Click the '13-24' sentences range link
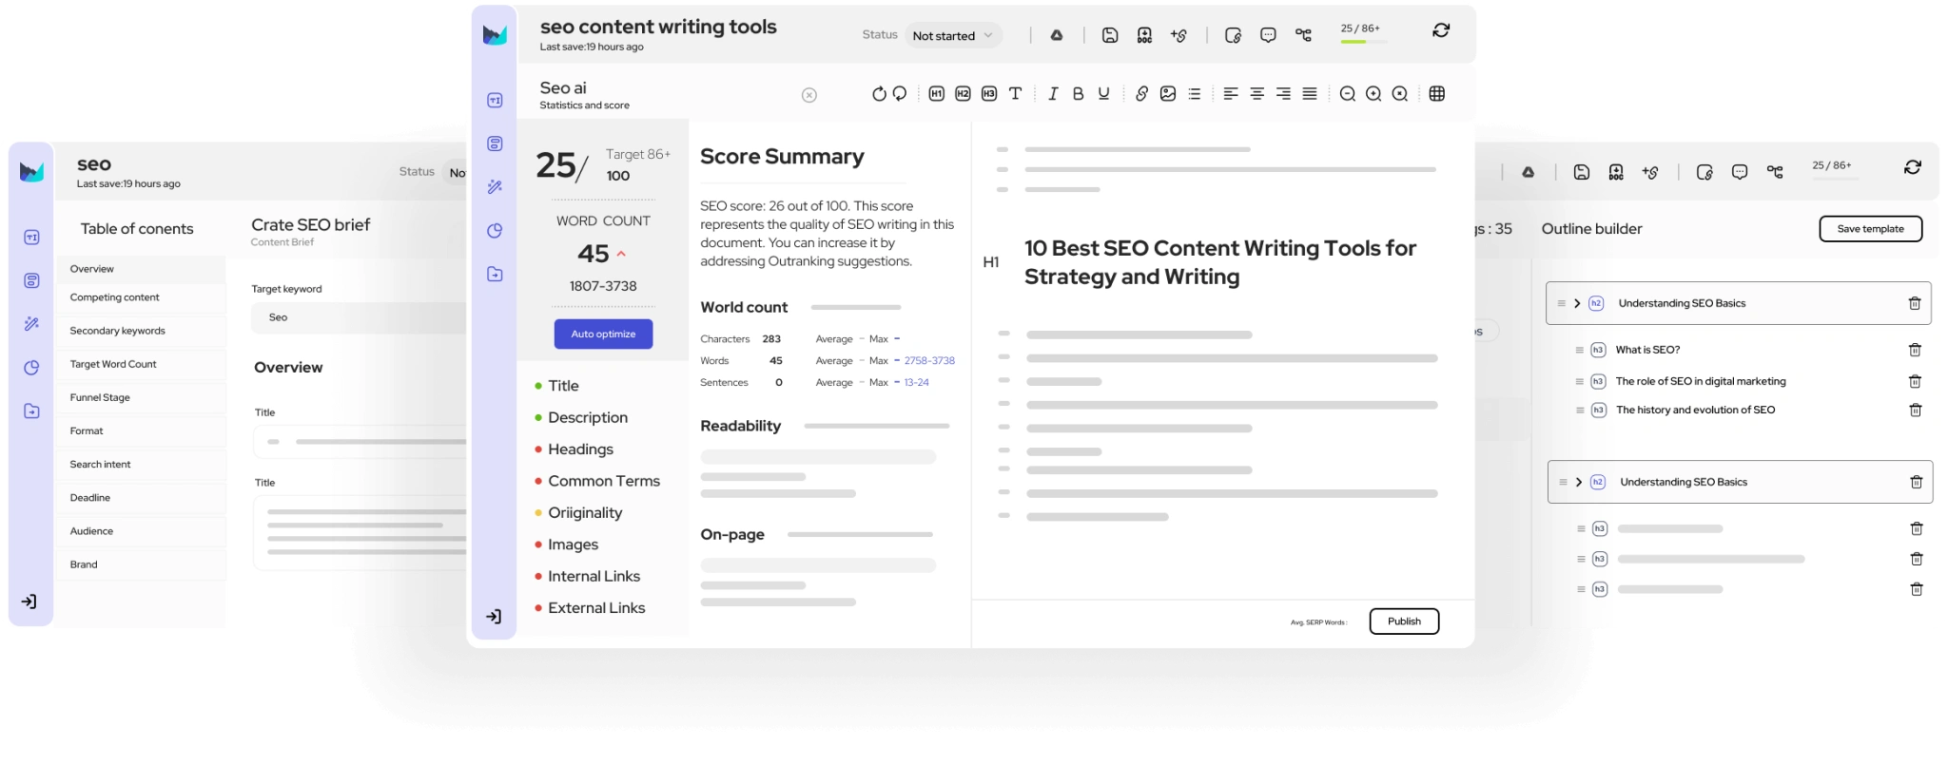 (x=916, y=383)
